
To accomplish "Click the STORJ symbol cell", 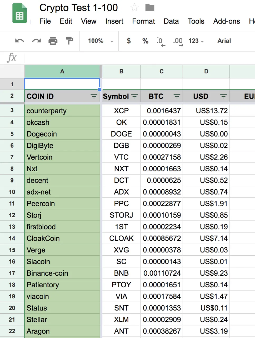I will point(121,215).
